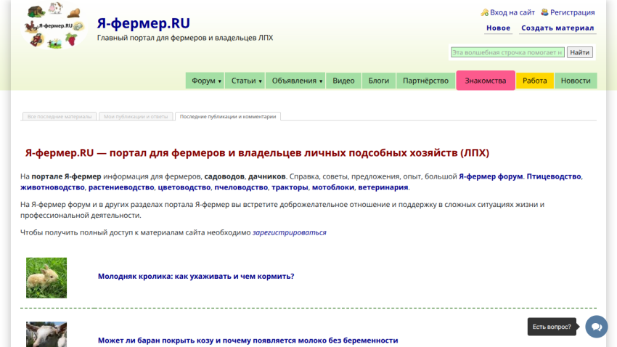Image resolution: width=617 pixels, height=347 pixels.
Task: Open the chat bubble widget icon
Action: click(x=597, y=327)
